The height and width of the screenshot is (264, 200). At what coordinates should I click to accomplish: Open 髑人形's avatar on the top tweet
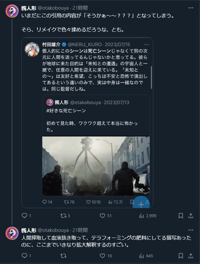pyautogui.click(x=12, y=11)
